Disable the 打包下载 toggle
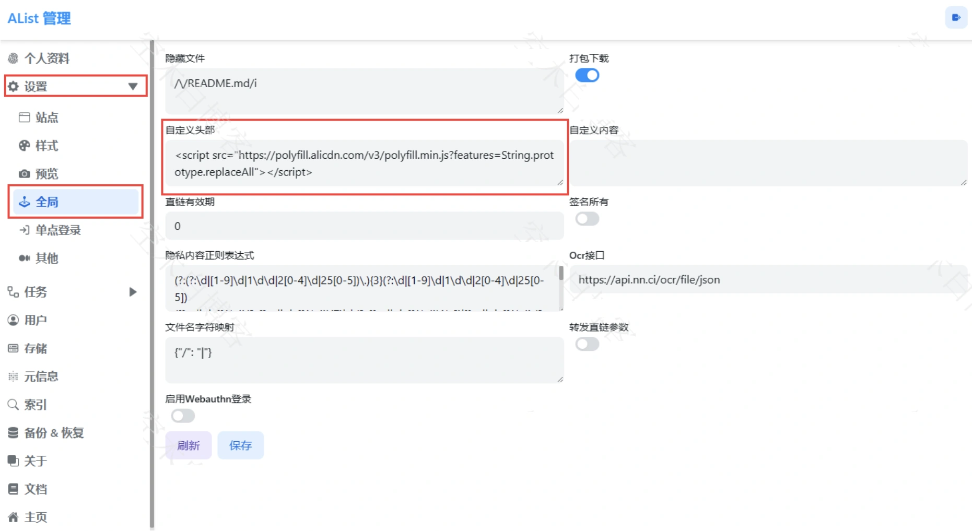 tap(587, 76)
